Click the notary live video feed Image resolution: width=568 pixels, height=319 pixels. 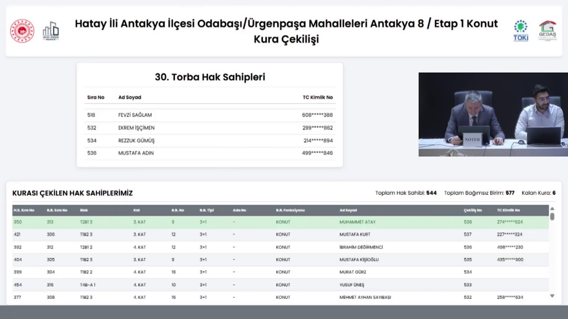493,114
